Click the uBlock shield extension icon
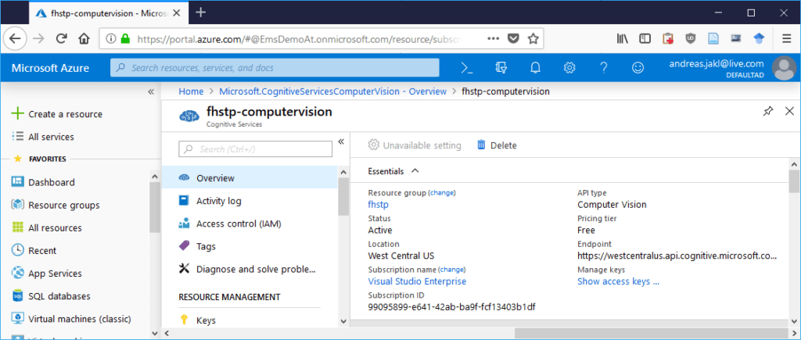 point(691,38)
